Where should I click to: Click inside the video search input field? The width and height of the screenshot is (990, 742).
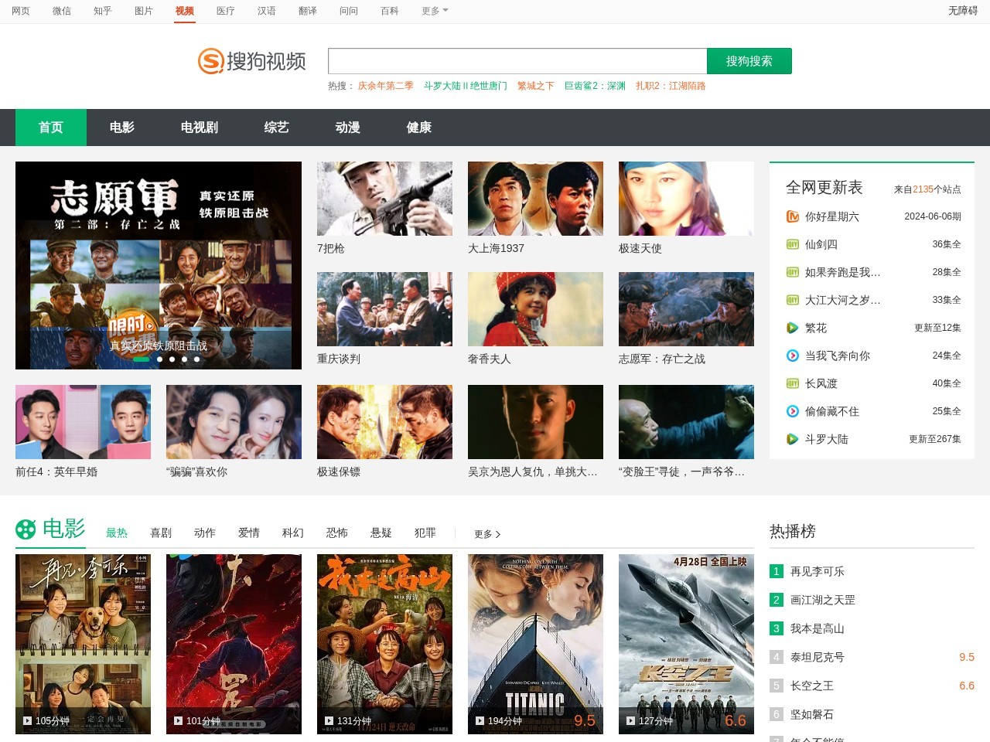tap(517, 60)
